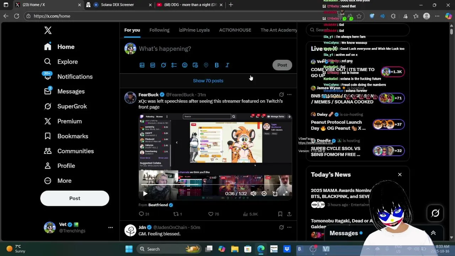Open more options on FearBuck post

(289, 95)
